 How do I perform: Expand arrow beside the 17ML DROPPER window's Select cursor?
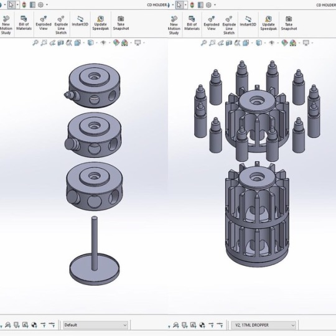tap(185, 5)
